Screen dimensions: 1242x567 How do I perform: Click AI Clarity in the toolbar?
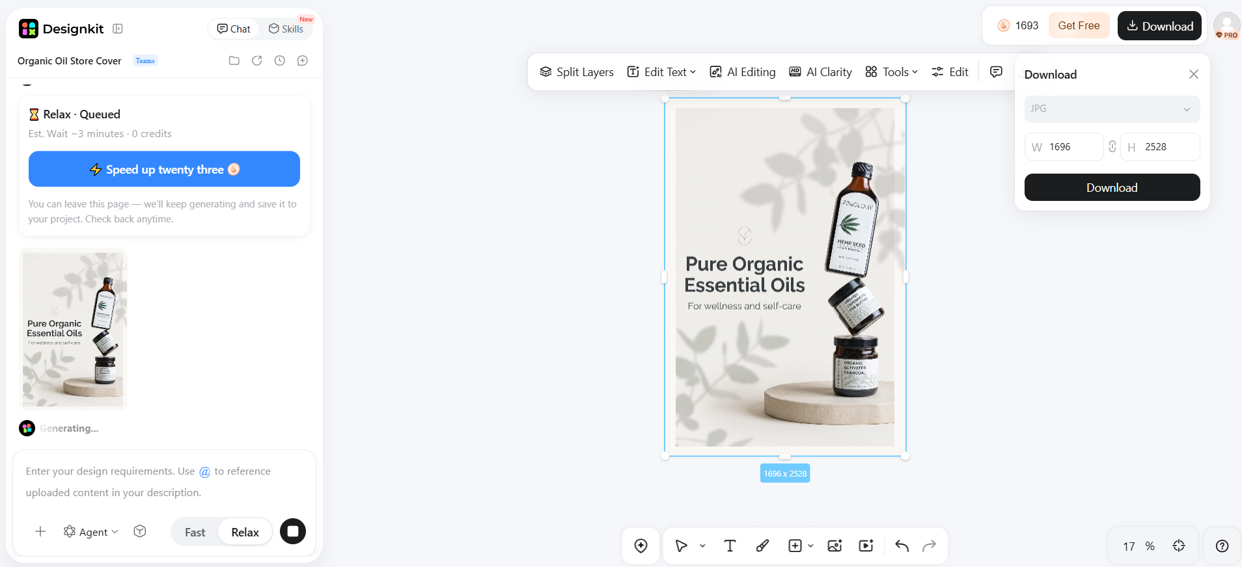pos(820,72)
